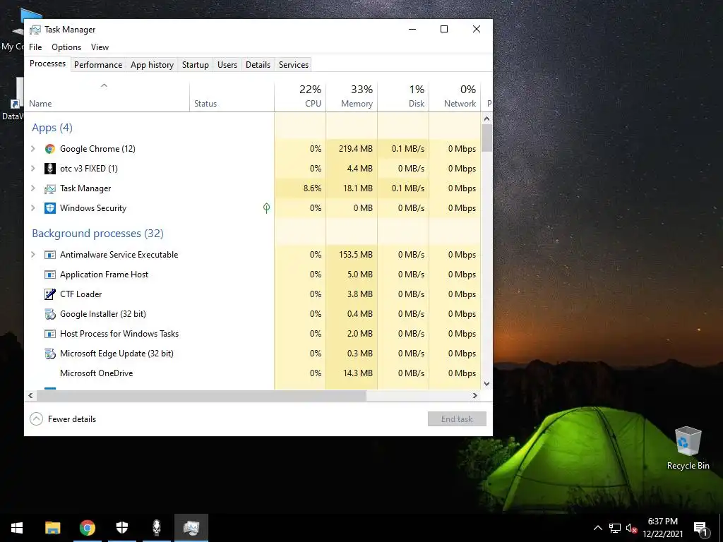Expand the Windows Security process group
723x542 pixels.
[x=32, y=208]
